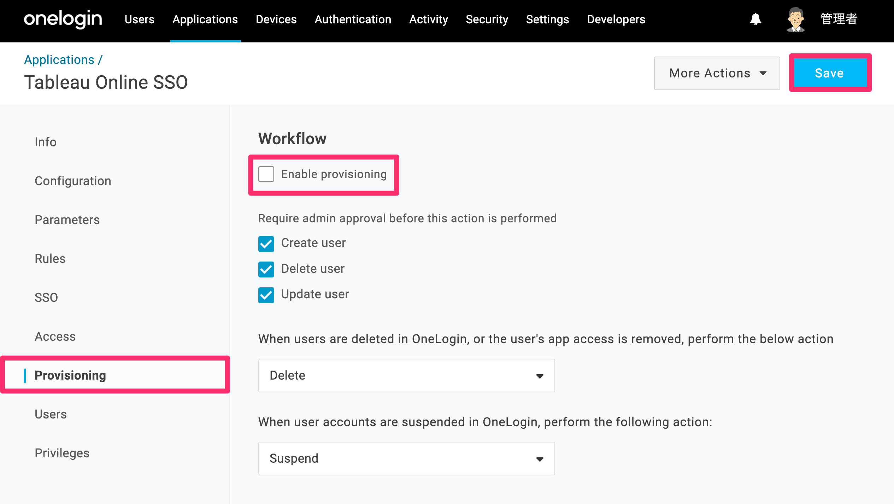Enable the provisioning checkbox
This screenshot has width=894, height=504.
click(266, 174)
